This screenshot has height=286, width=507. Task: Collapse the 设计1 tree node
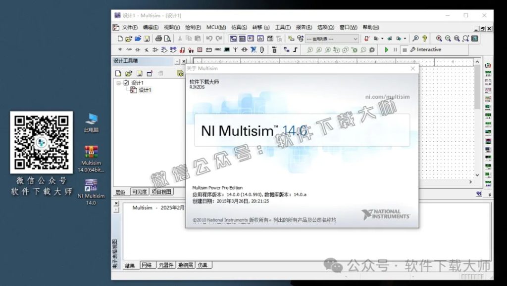click(x=118, y=82)
